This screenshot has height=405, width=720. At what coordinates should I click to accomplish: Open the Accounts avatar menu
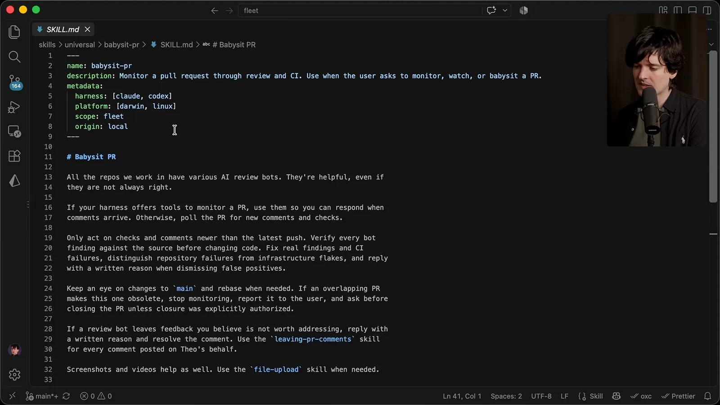tap(14, 350)
